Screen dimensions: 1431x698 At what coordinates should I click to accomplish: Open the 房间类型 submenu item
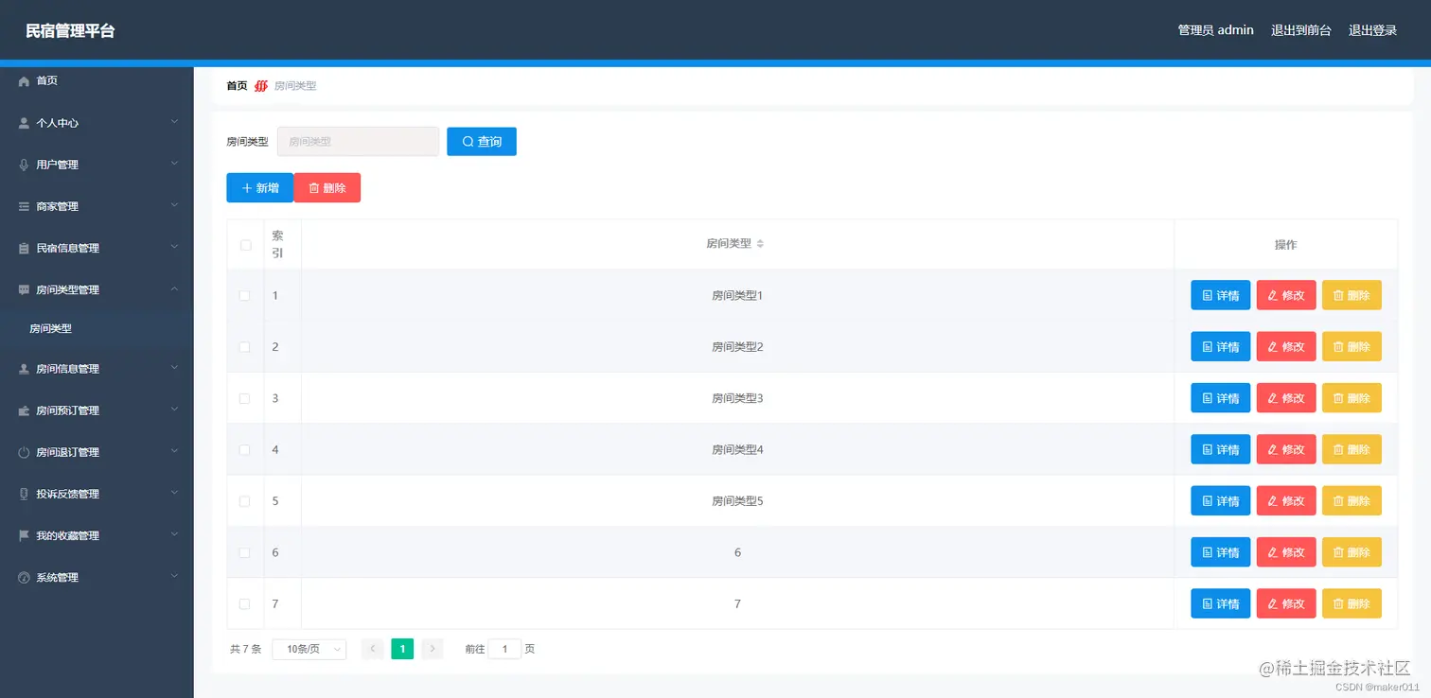(97, 329)
